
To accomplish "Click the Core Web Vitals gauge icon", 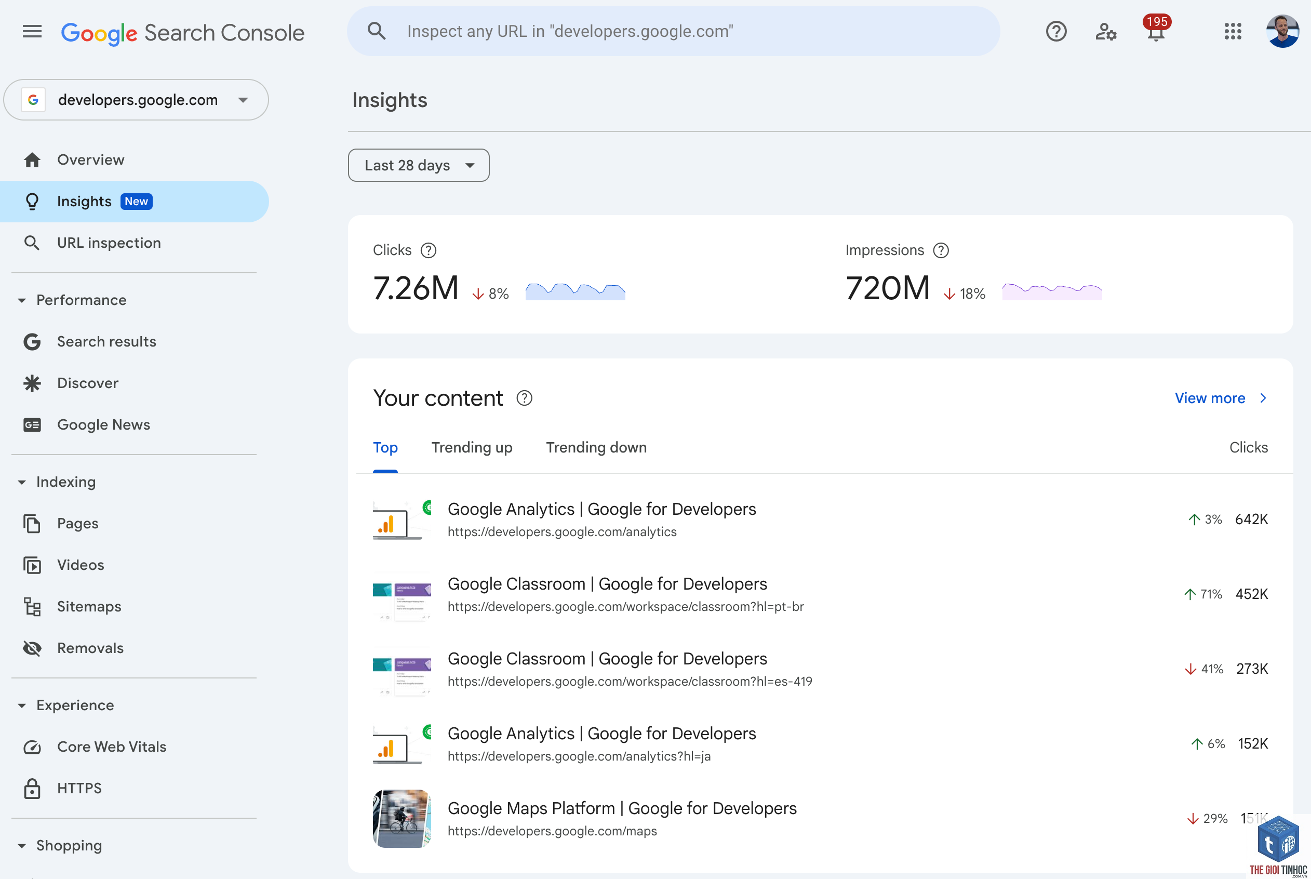I will pos(32,747).
